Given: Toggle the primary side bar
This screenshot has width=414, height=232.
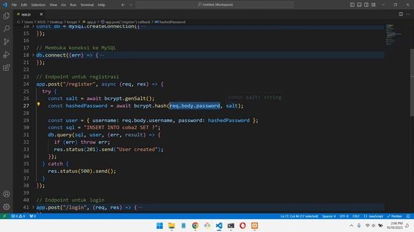Looking at the screenshot, I should pos(352,5).
